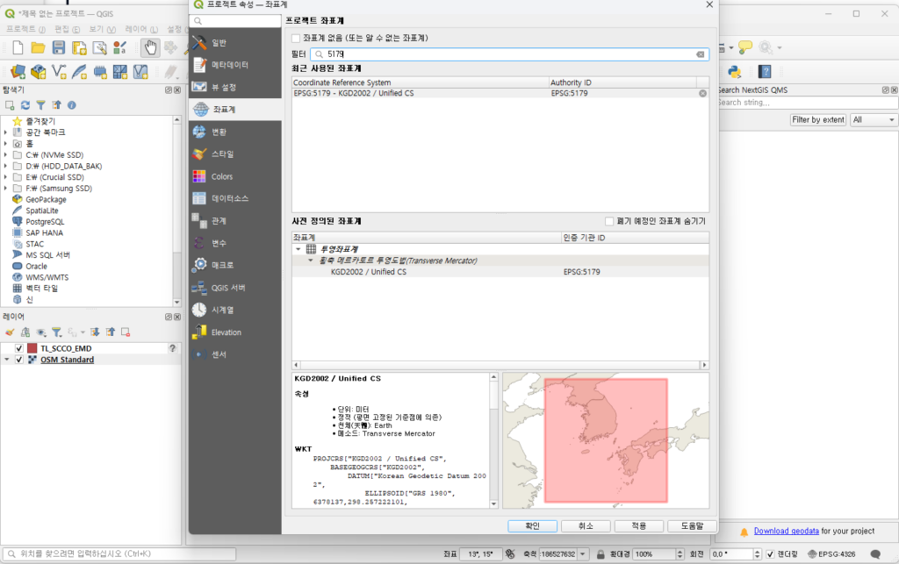Click the messages speech bubble icon
899x564 pixels.
pyautogui.click(x=874, y=554)
